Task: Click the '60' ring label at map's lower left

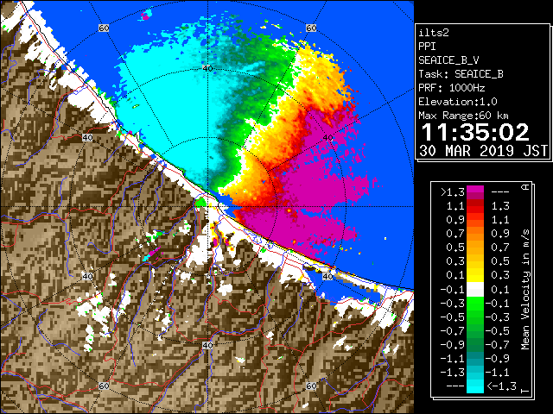Action: point(104,386)
